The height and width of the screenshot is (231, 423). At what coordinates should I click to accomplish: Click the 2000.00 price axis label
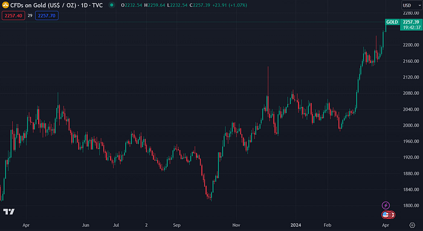coord(411,126)
